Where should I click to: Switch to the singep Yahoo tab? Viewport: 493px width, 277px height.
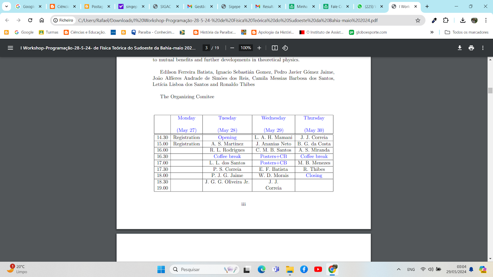click(x=132, y=6)
